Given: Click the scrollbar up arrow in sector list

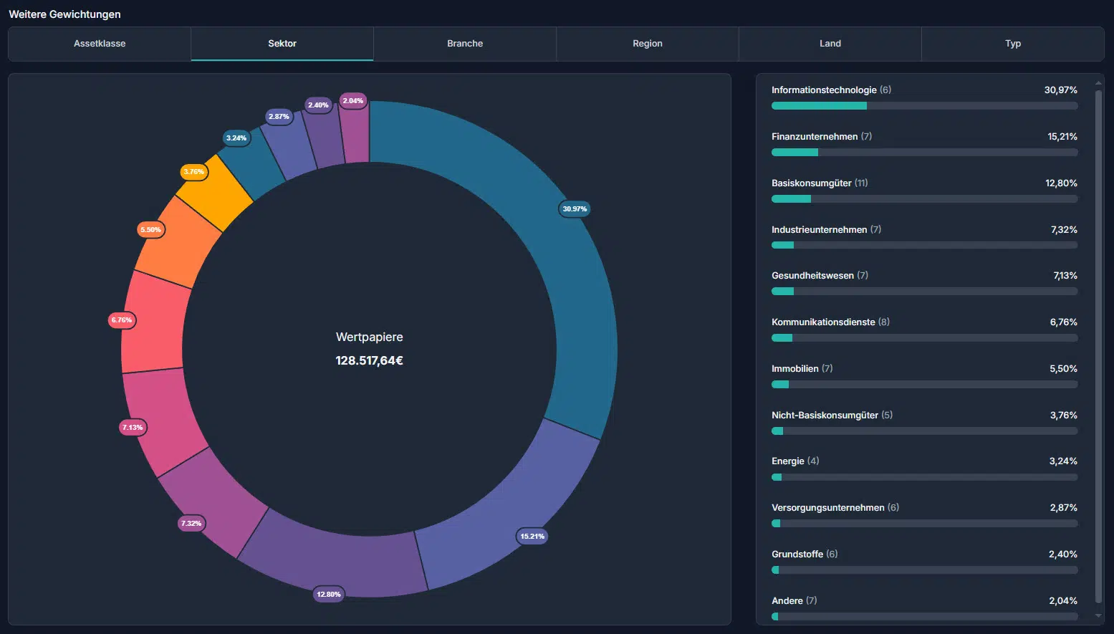Looking at the screenshot, I should [1098, 83].
